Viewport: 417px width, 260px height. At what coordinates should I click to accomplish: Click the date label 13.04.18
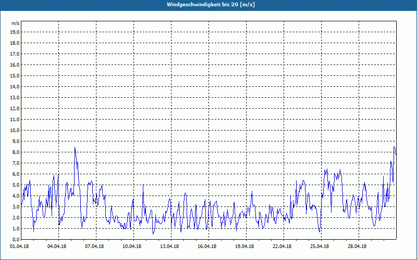point(169,246)
